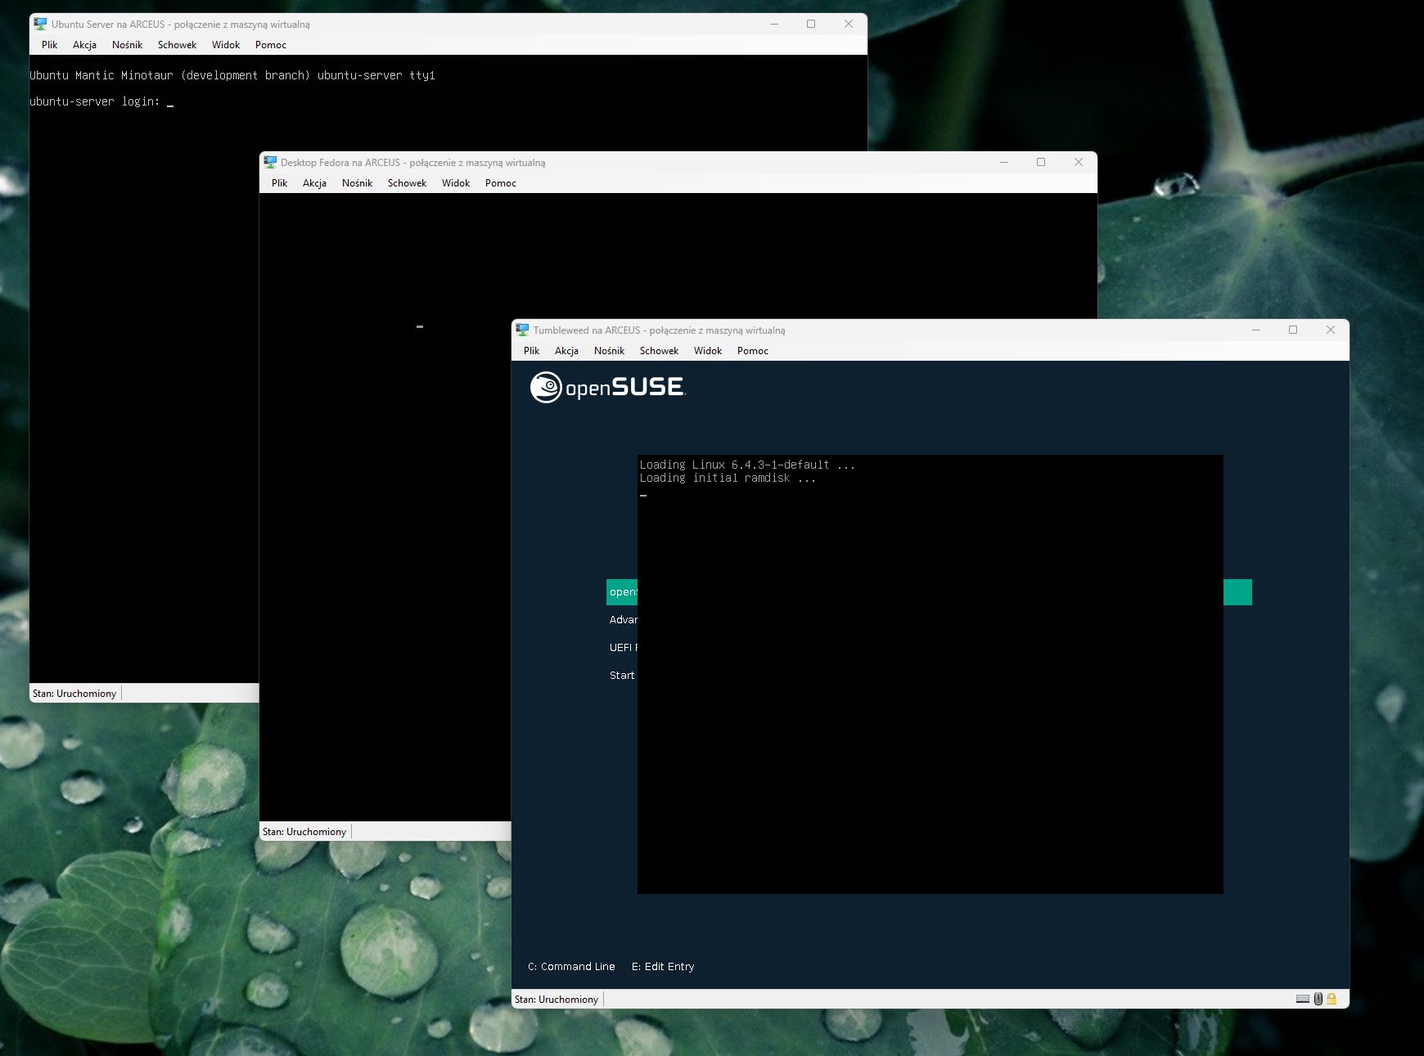Click the Stan: Uruchomiony status label on Fedora window
The height and width of the screenshot is (1056, 1424).
pyautogui.click(x=304, y=831)
